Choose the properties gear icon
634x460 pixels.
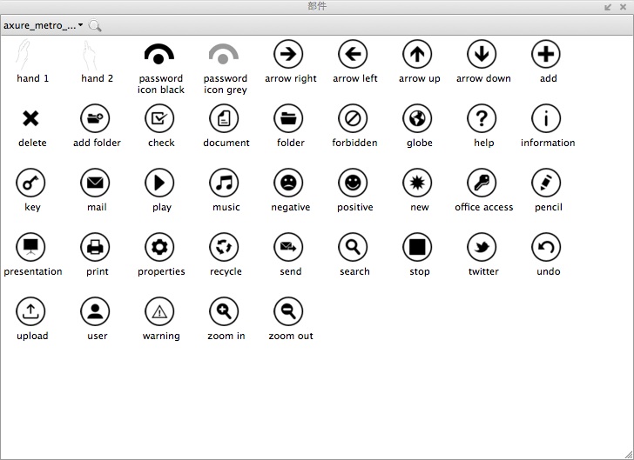point(159,247)
